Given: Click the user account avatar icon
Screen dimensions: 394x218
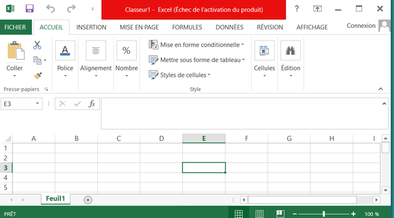Looking at the screenshot, I should click(384, 26).
